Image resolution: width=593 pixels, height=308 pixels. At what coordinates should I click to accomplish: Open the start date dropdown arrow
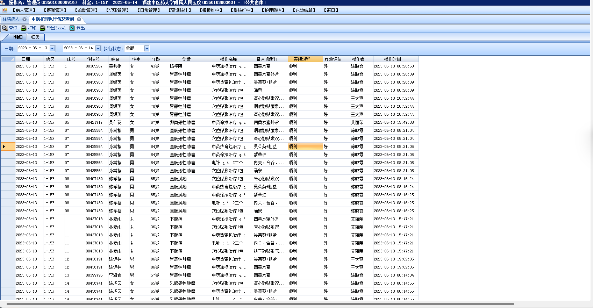coord(52,49)
